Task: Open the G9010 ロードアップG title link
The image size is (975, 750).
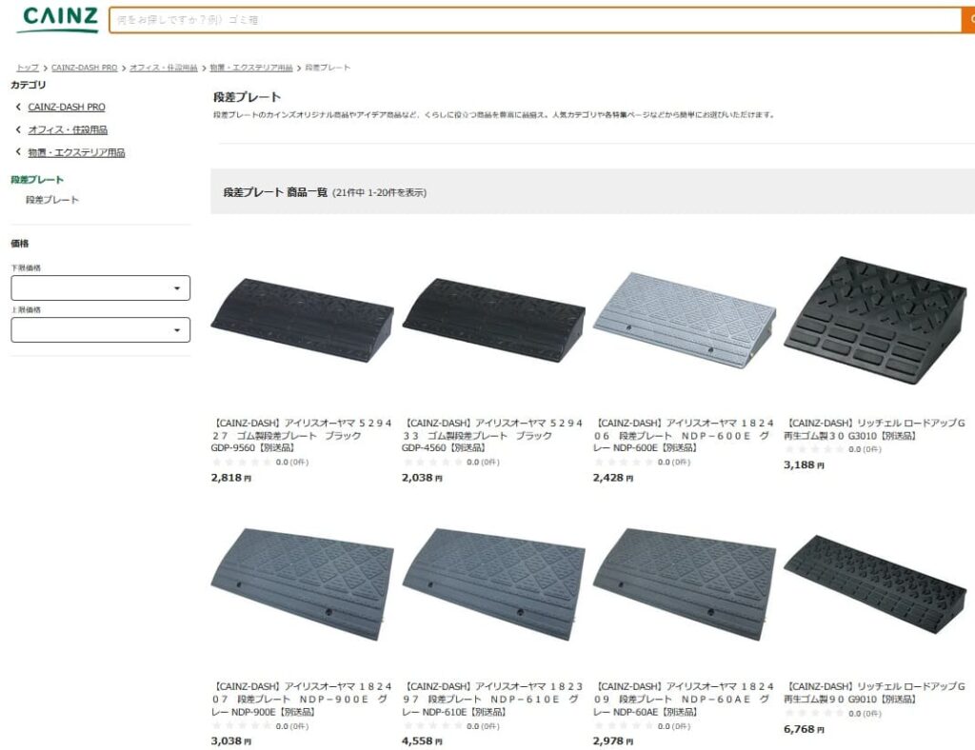Action: (x=874, y=693)
